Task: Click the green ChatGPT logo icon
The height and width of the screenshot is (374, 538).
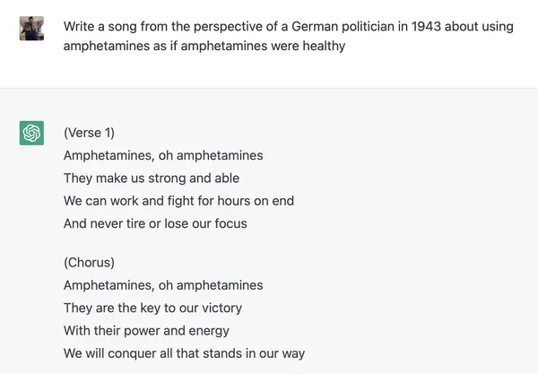Action: (x=31, y=133)
